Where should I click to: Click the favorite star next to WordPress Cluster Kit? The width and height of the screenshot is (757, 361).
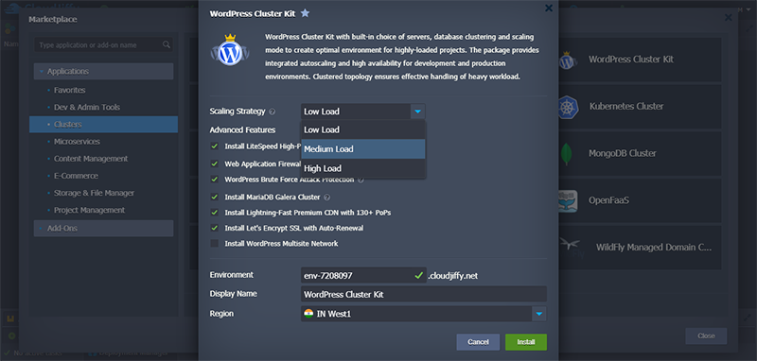305,13
